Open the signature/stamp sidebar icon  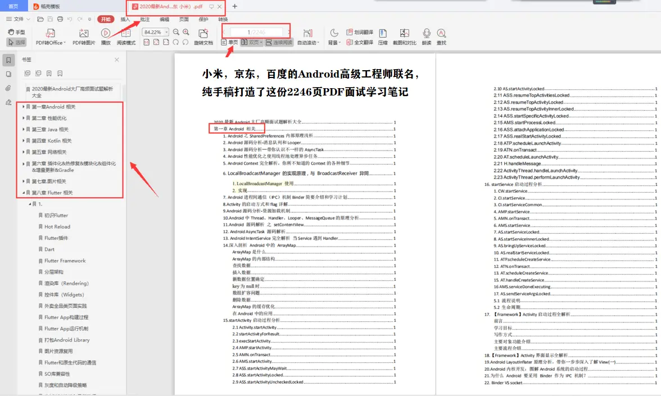8,102
